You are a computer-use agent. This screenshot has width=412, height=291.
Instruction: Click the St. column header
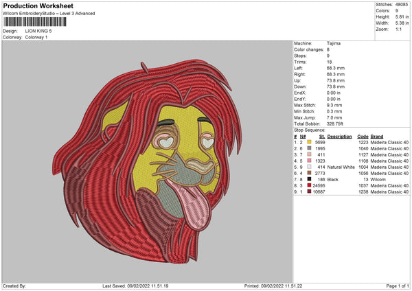click(322, 135)
